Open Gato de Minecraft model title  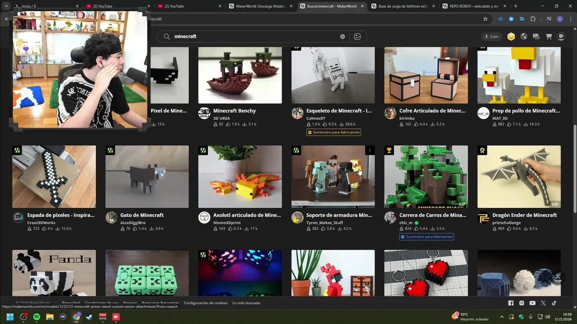click(x=142, y=215)
